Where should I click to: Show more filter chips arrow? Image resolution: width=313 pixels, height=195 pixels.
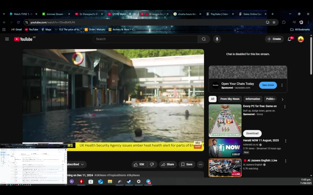click(x=282, y=99)
